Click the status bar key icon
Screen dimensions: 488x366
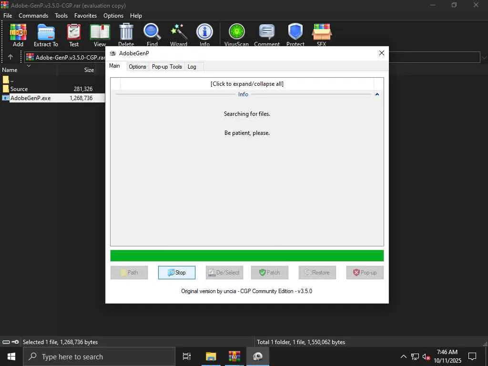tap(15, 342)
